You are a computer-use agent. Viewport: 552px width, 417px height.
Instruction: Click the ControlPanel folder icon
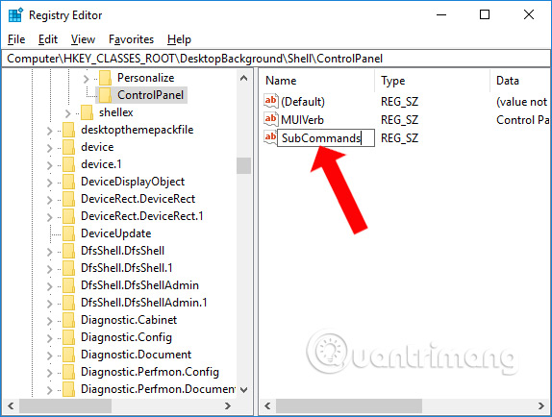tap(105, 95)
